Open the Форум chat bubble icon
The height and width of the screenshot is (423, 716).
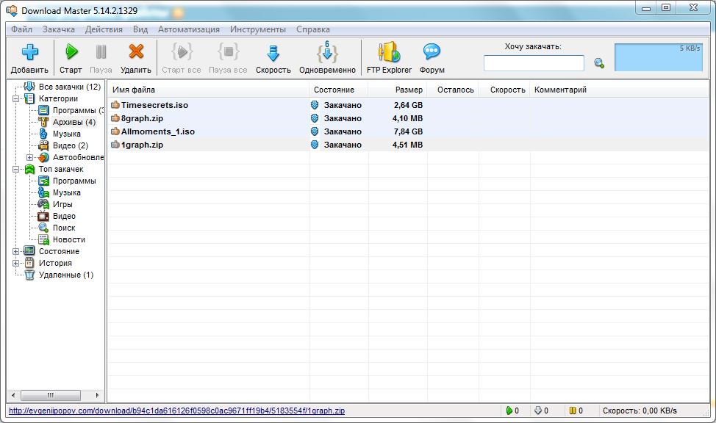pyautogui.click(x=432, y=51)
